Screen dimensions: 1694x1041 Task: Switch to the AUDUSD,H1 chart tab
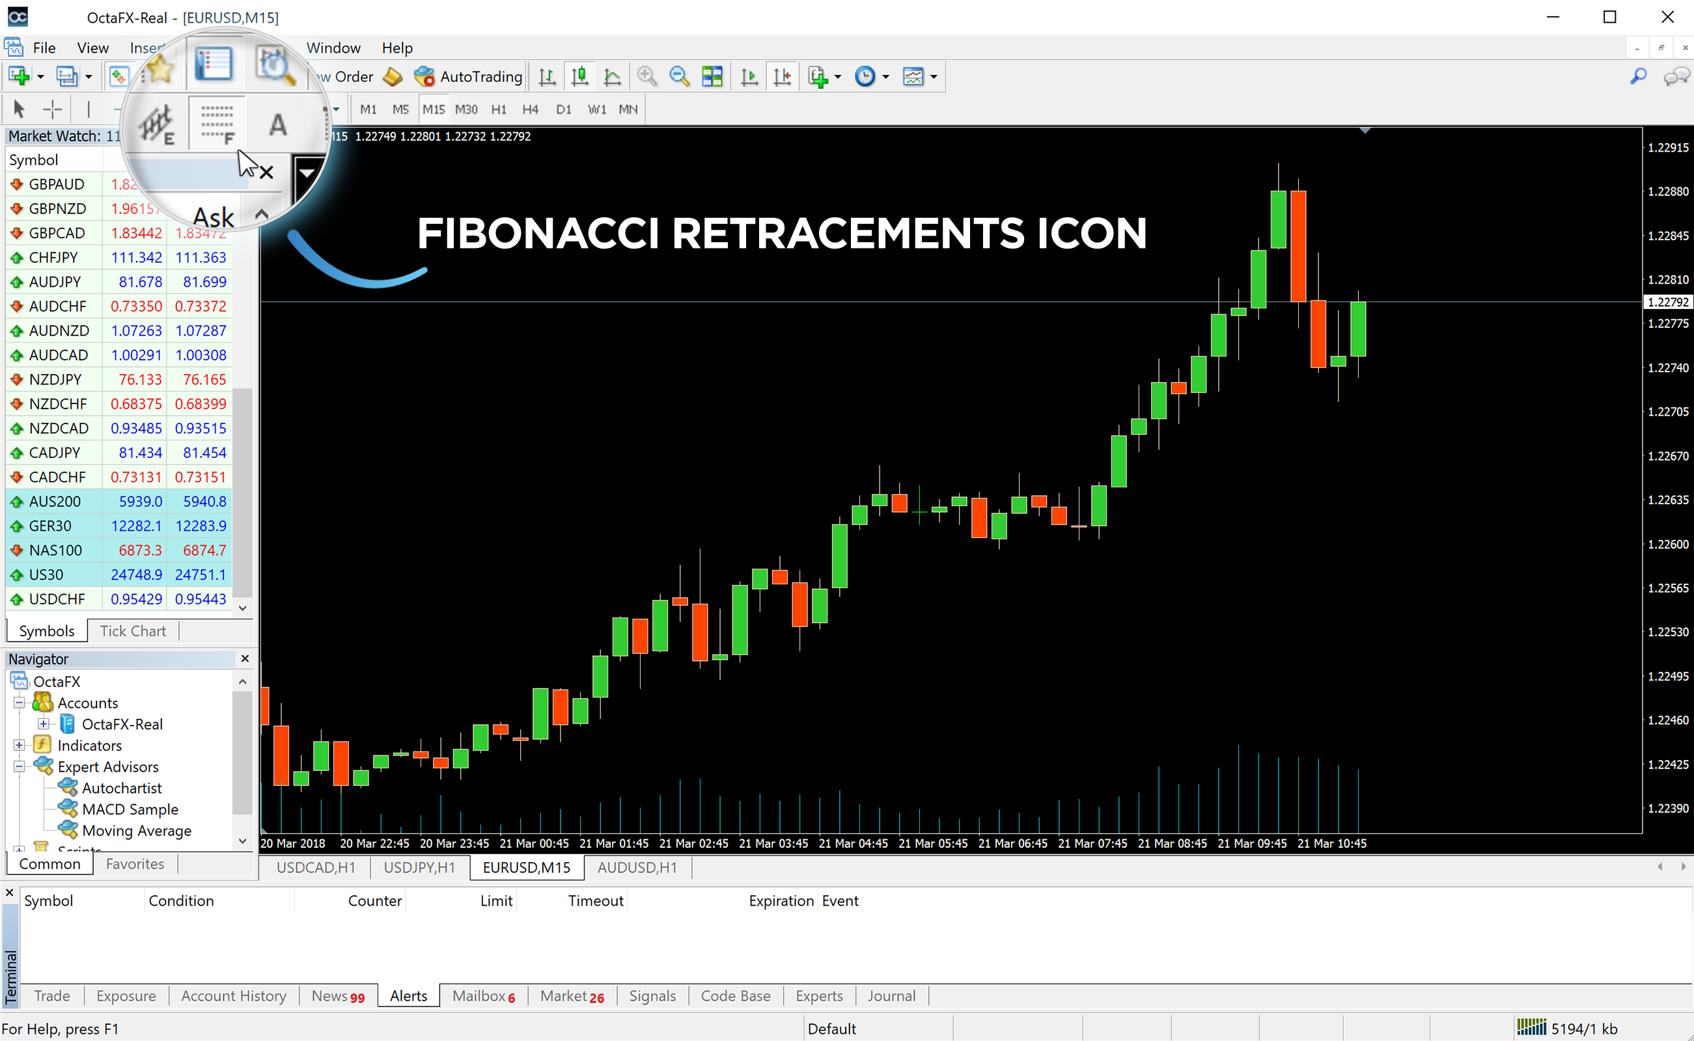636,867
